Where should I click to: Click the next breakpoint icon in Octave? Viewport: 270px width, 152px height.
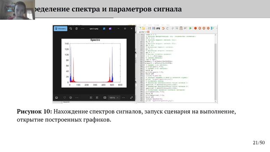point(204,28)
